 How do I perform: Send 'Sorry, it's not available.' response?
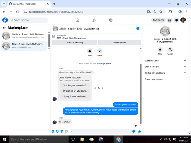point(75,96)
